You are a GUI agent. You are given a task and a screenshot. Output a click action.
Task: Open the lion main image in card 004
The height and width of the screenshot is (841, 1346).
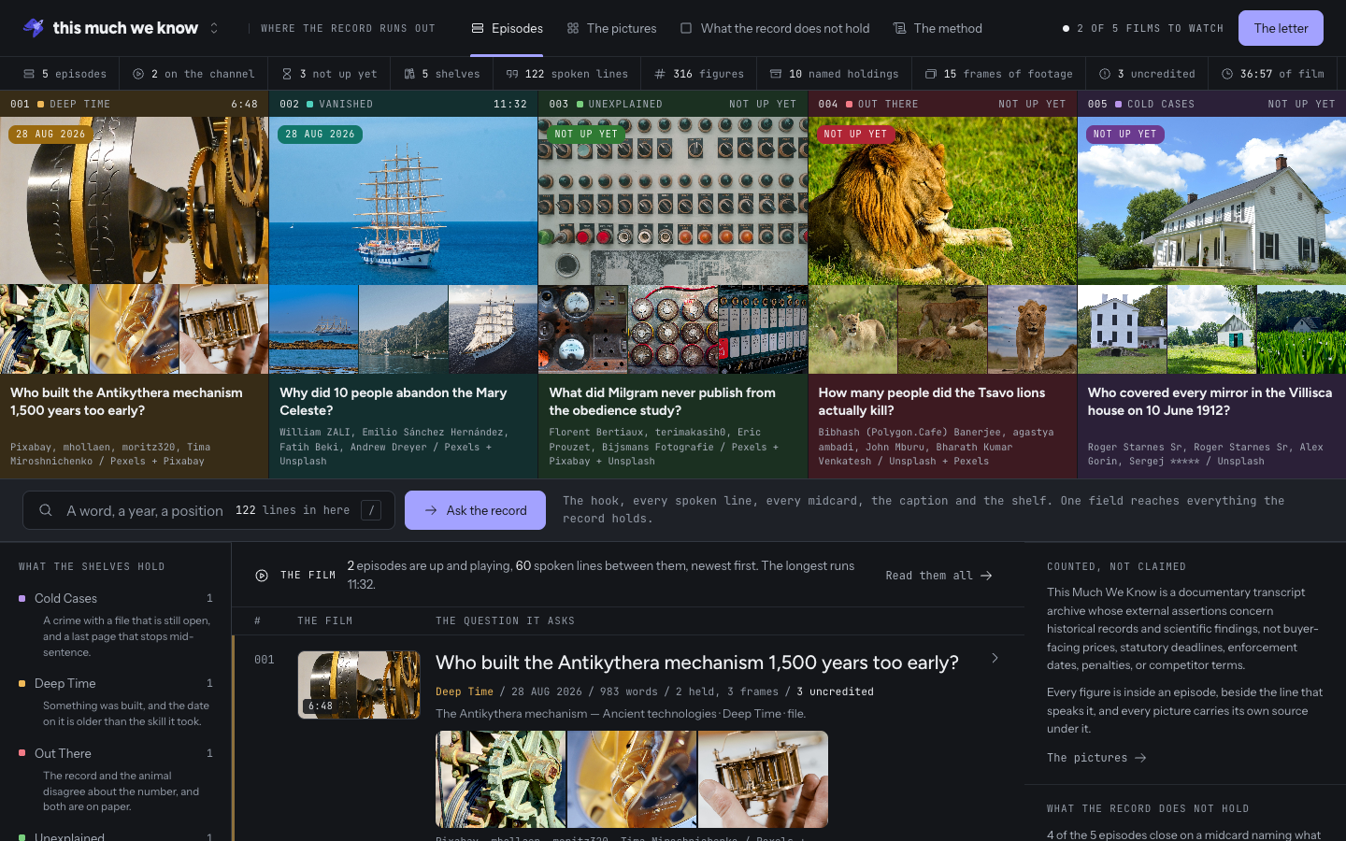point(942,200)
